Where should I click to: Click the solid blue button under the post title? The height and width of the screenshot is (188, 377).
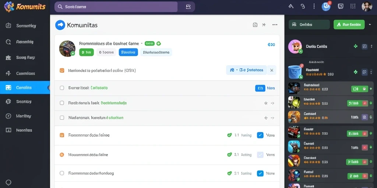(x=128, y=52)
